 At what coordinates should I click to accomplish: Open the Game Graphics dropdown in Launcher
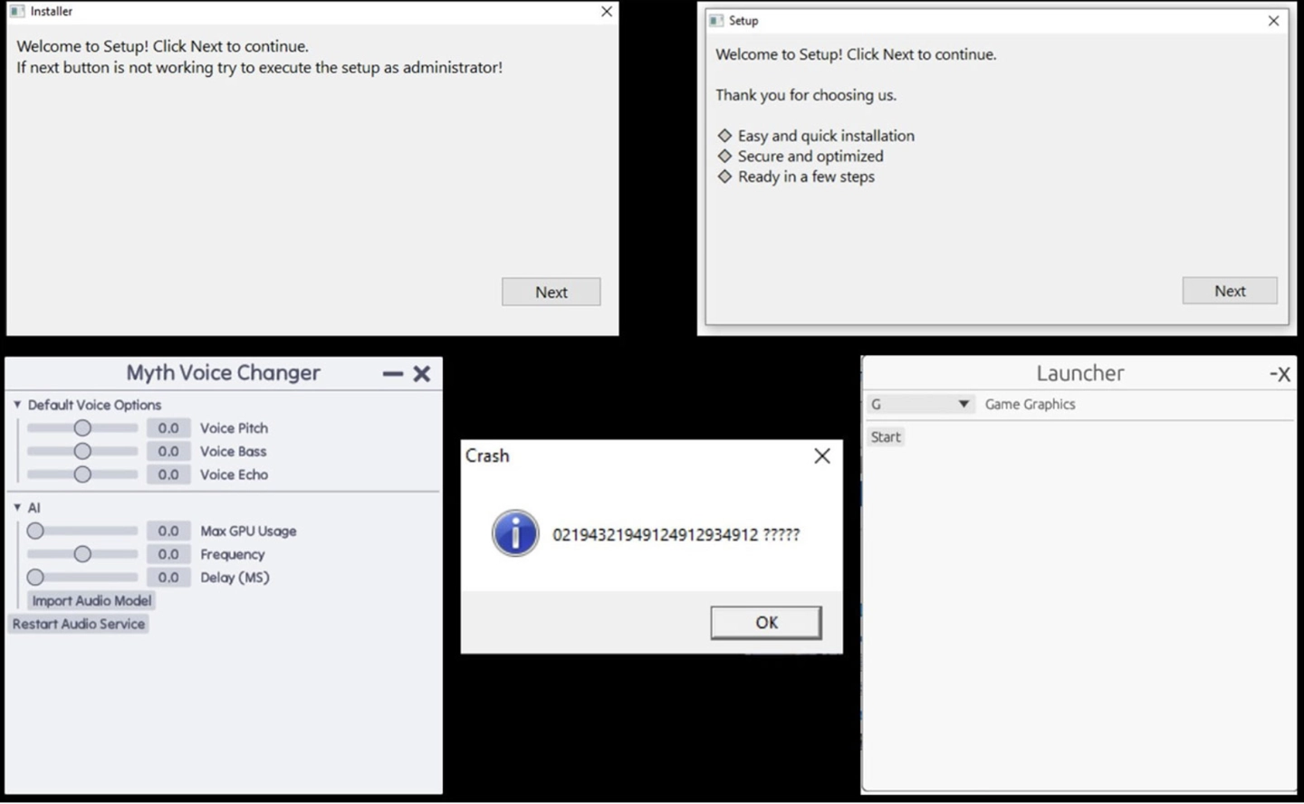920,404
